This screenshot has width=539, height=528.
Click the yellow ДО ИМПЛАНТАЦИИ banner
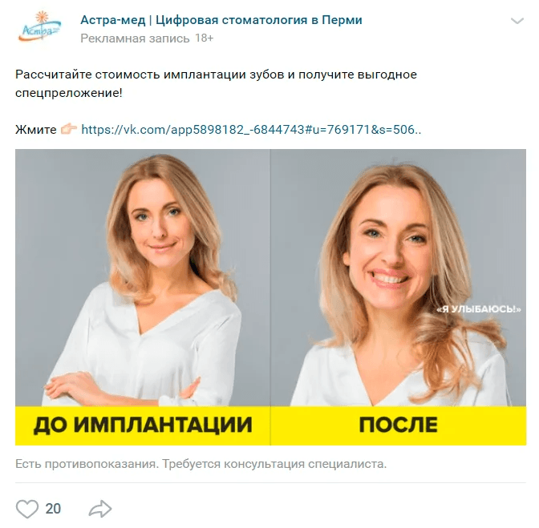click(x=143, y=425)
